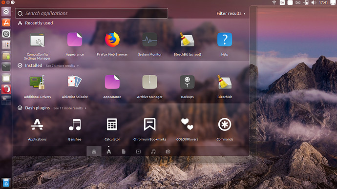Open CompizConfig Settings Manager
Image resolution: width=337 pixels, height=189 pixels.
[37, 46]
